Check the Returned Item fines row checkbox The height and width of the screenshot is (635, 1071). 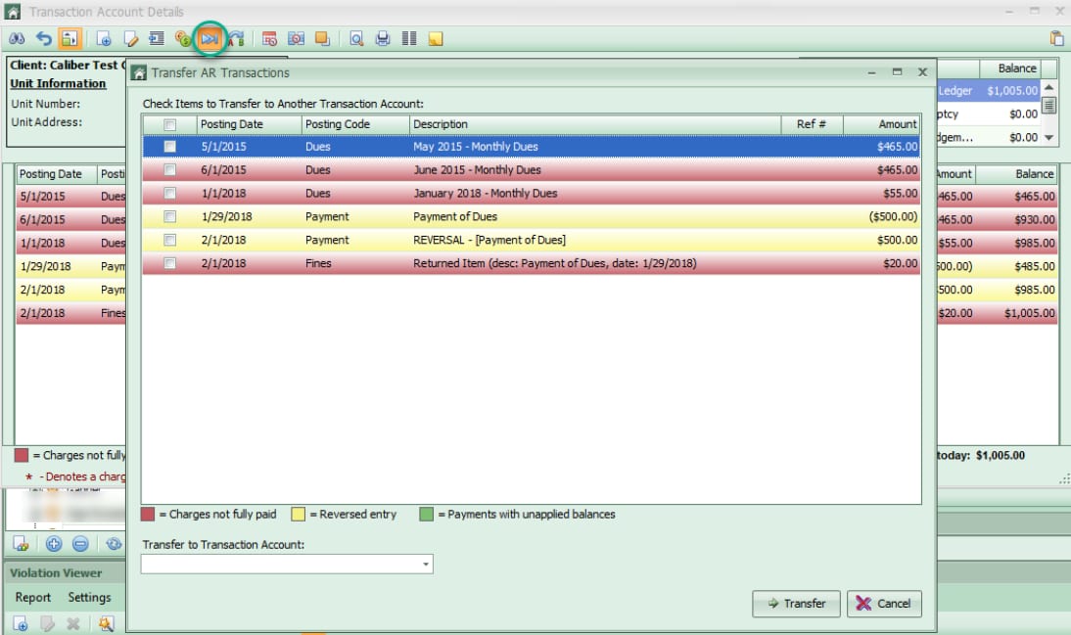[169, 263]
